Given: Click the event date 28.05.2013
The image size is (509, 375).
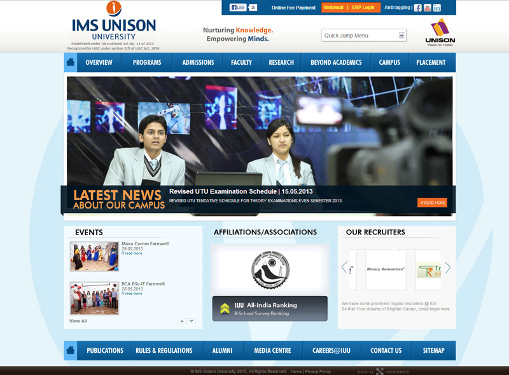Looking at the screenshot, I should (x=132, y=289).
